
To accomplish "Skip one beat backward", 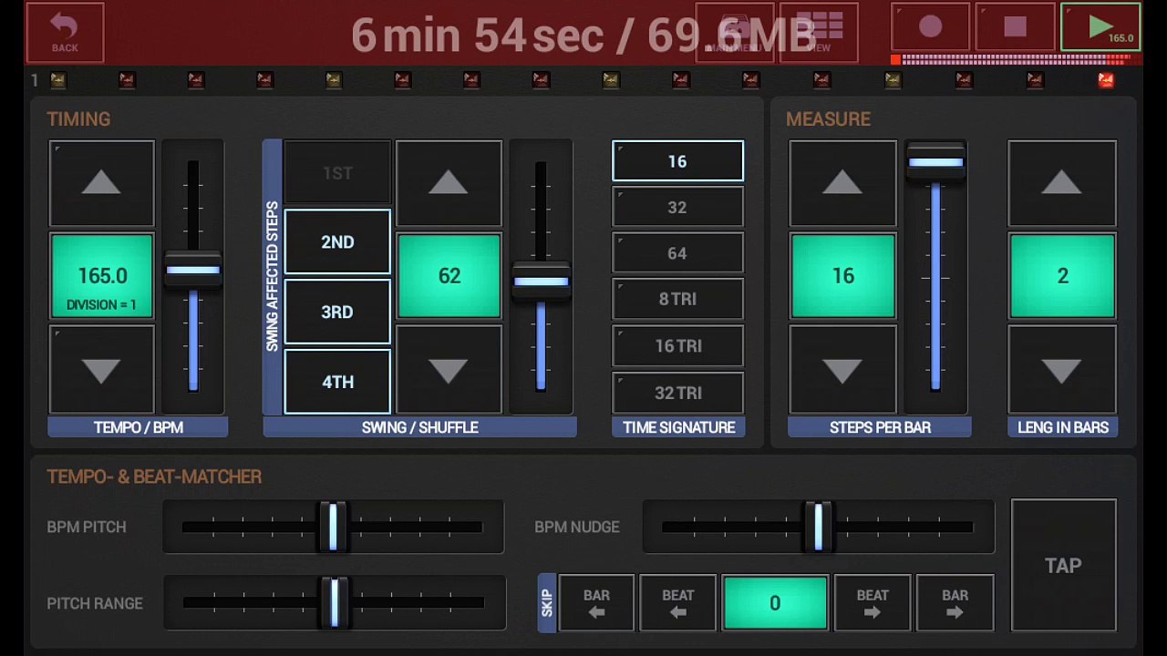I will point(677,603).
